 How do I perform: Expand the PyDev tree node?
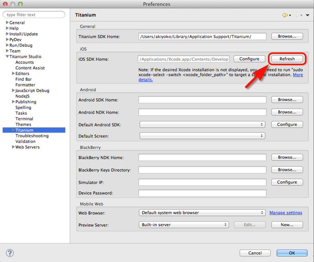7,40
